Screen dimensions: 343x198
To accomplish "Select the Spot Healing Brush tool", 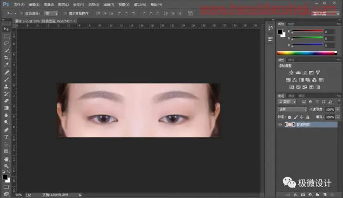I will 6,72.
